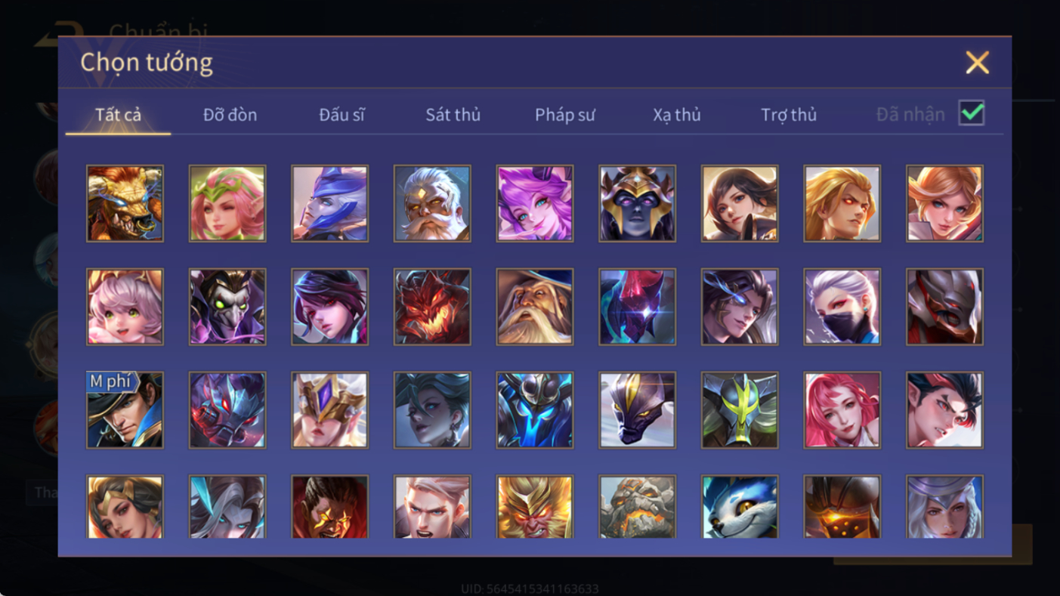Toggle the 'Đã nhận' checkbox
Viewport: 1060px width, 596px height.
pyautogui.click(x=972, y=113)
